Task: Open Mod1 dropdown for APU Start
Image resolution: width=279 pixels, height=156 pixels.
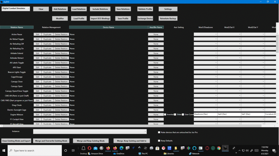Action: (206, 67)
